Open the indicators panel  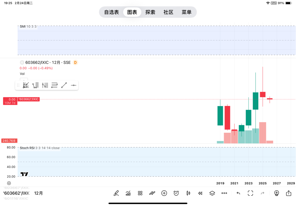[x=128, y=193]
